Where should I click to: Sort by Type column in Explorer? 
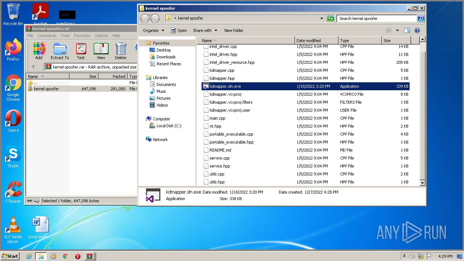(360, 41)
